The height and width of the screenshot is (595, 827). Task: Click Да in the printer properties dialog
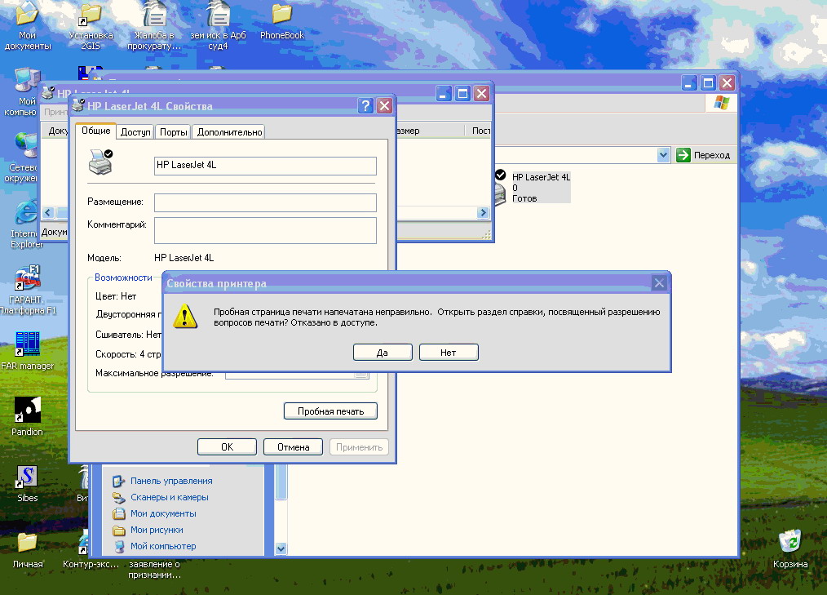pyautogui.click(x=383, y=352)
